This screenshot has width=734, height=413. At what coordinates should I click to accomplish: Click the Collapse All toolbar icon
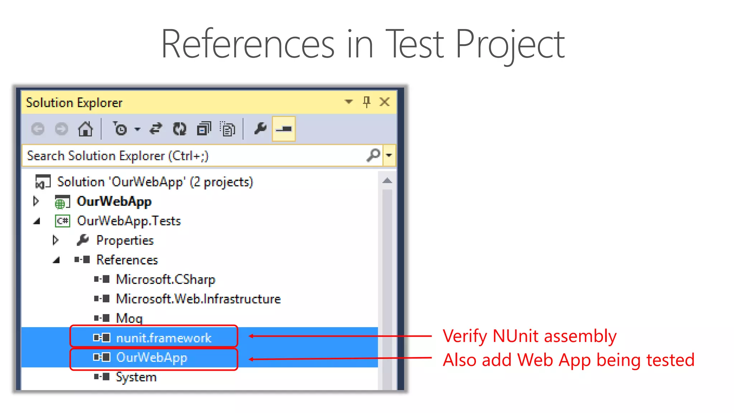[x=204, y=129]
